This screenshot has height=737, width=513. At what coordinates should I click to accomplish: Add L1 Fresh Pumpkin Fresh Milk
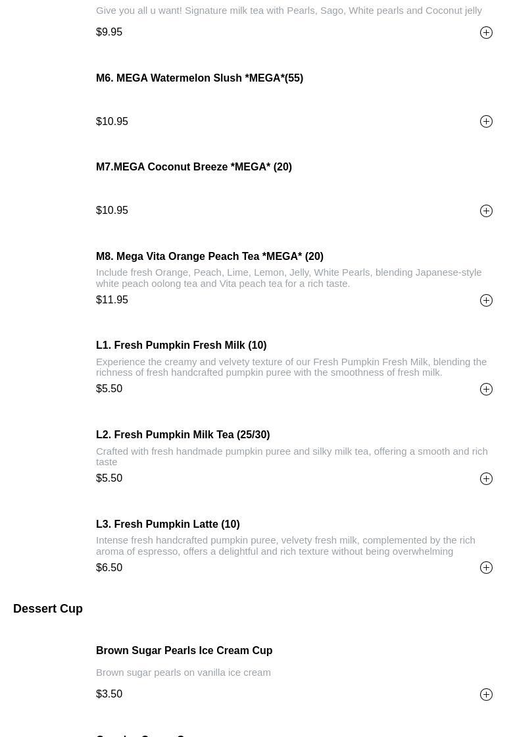486,390
